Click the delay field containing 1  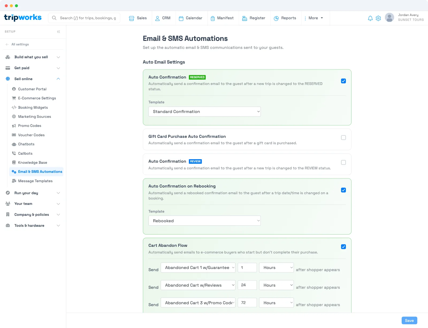point(247,268)
